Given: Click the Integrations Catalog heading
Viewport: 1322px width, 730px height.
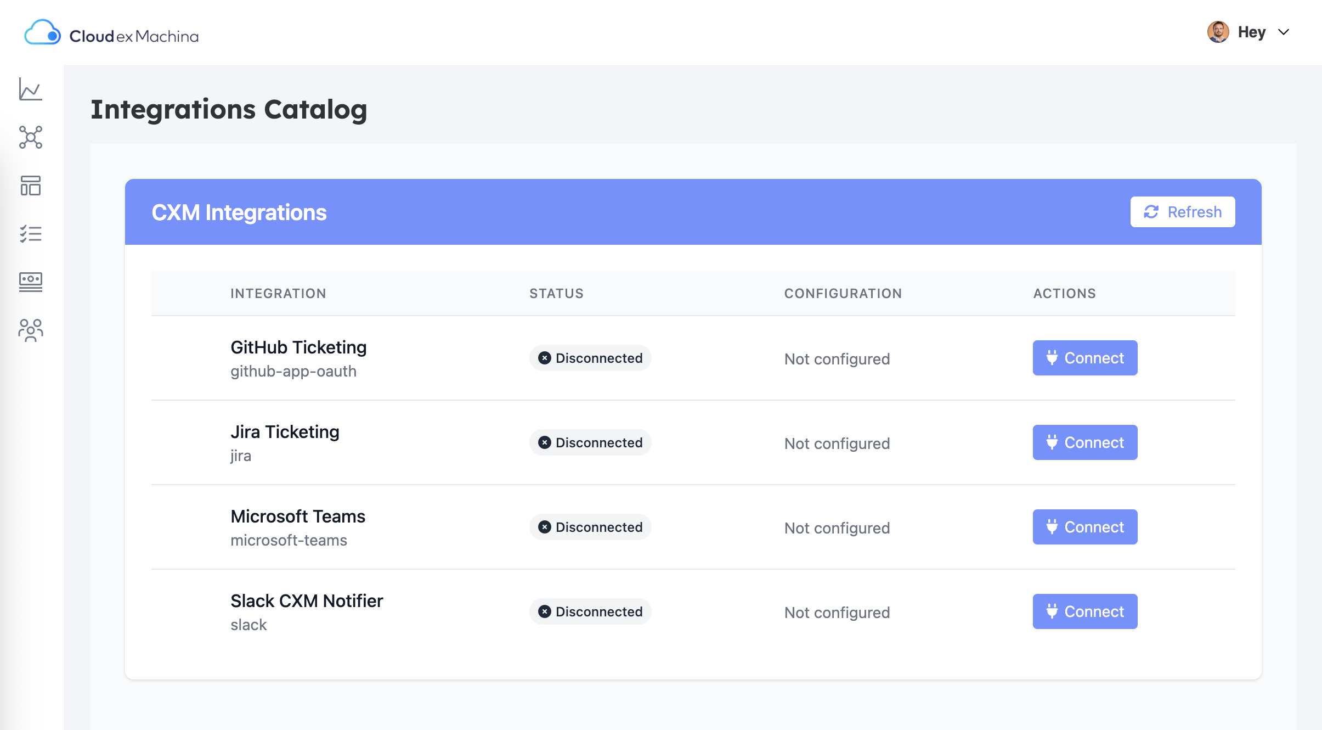Looking at the screenshot, I should tap(229, 109).
